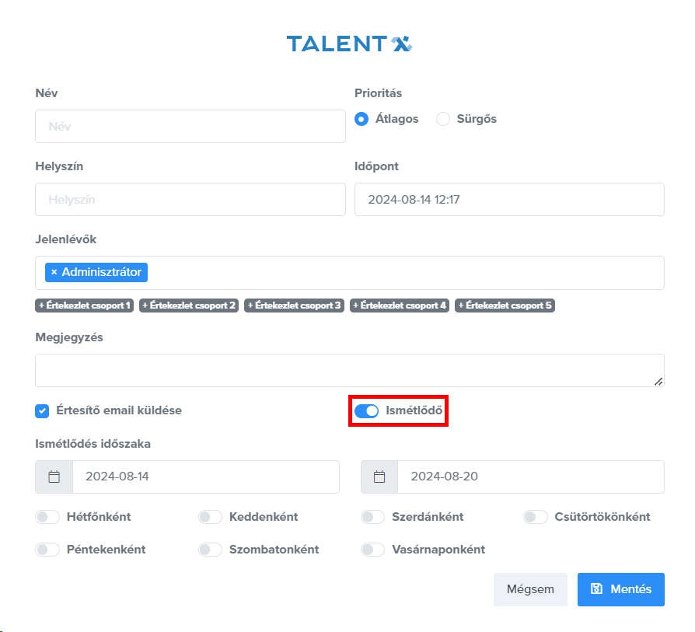695x632 pixels.
Task: Focus the Név text field
Action: tap(190, 126)
